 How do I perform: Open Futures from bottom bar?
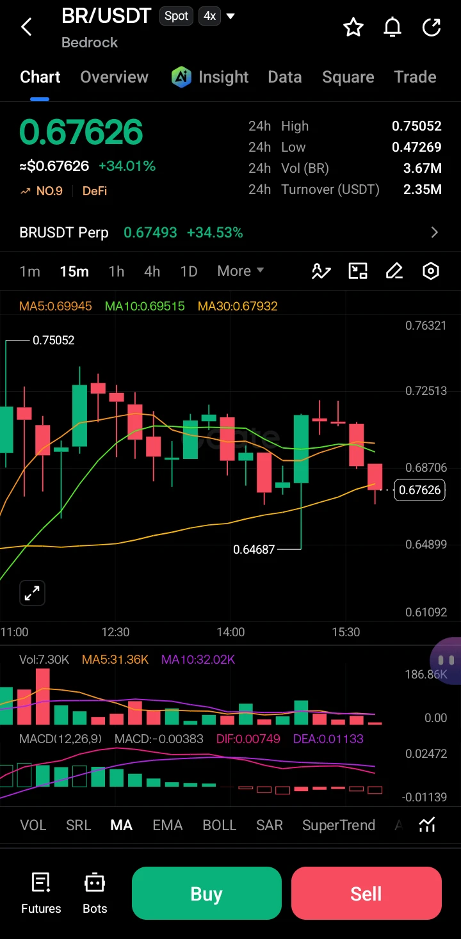coord(41,893)
